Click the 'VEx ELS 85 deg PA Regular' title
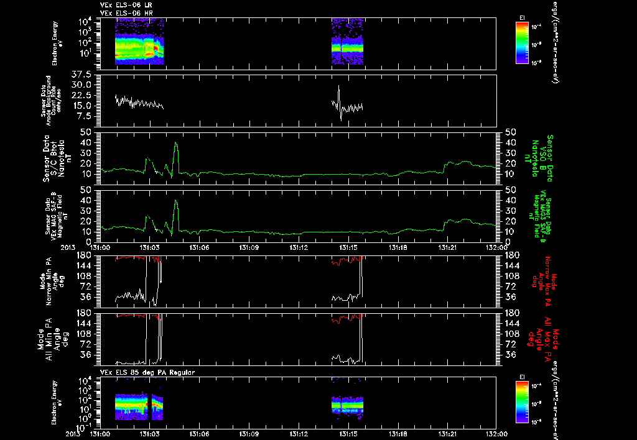The width and height of the screenshot is (637, 440). pos(147,372)
